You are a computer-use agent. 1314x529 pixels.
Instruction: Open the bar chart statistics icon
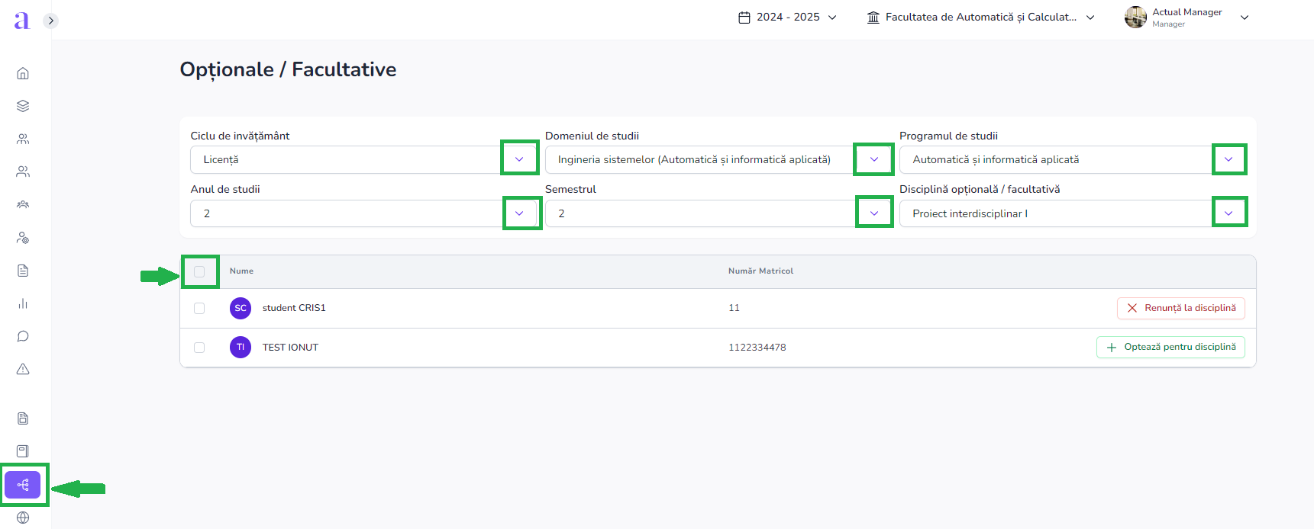(x=23, y=303)
